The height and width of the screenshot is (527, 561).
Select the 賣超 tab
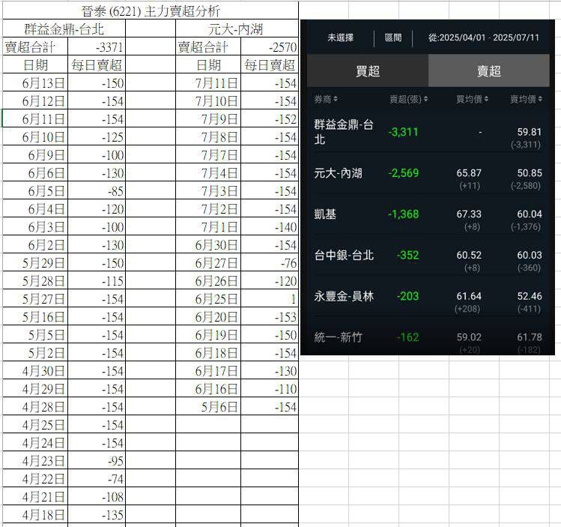click(489, 70)
